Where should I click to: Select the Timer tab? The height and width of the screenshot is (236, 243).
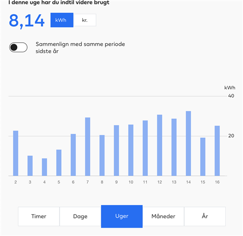(38, 216)
